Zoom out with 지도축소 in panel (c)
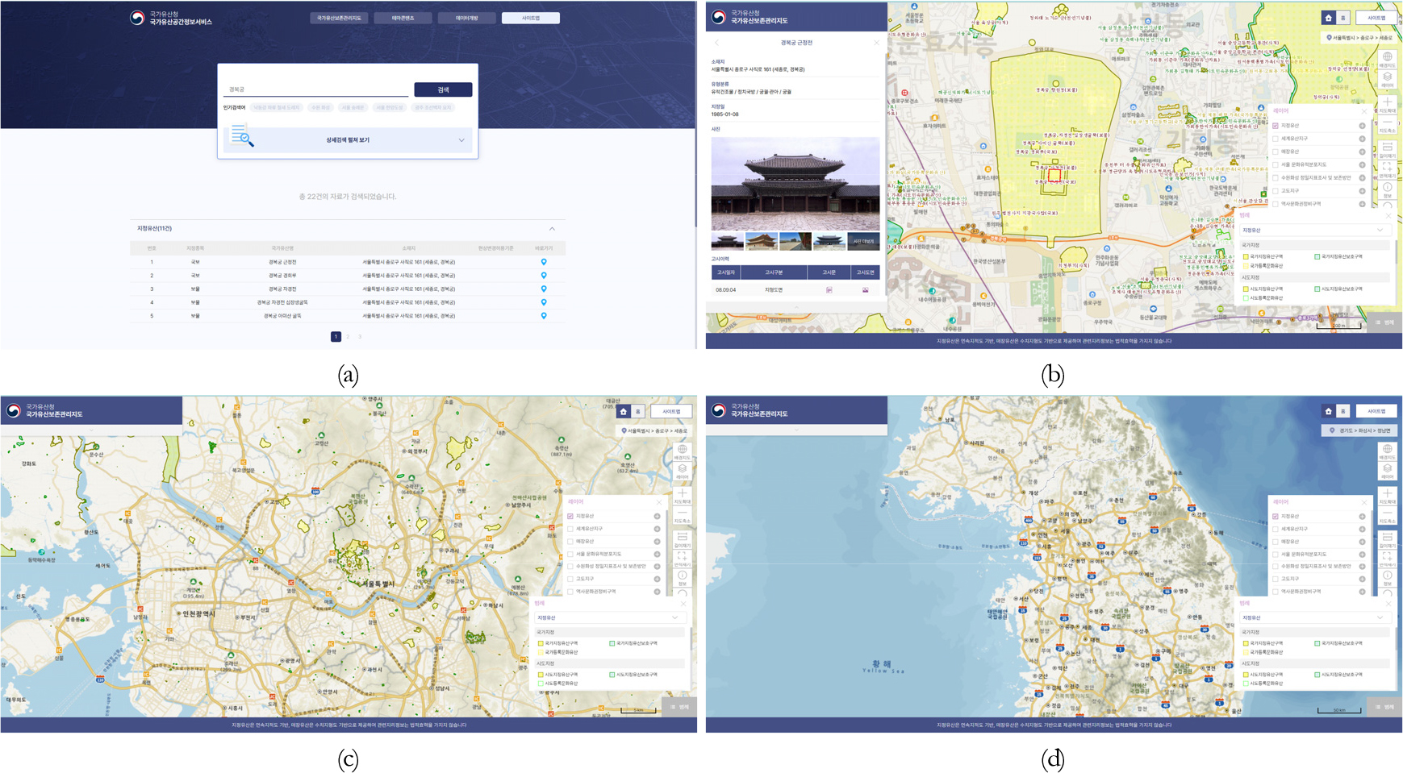This screenshot has width=1403, height=773. click(x=682, y=514)
